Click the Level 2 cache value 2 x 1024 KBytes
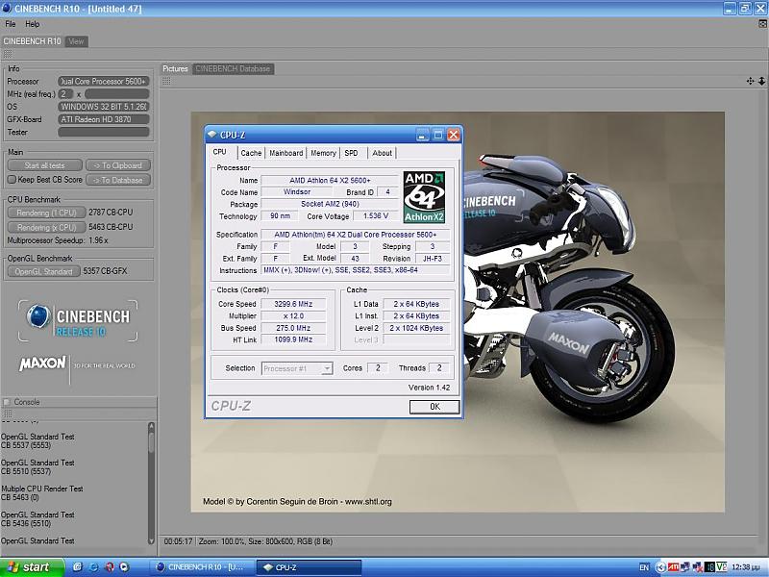 tap(416, 328)
